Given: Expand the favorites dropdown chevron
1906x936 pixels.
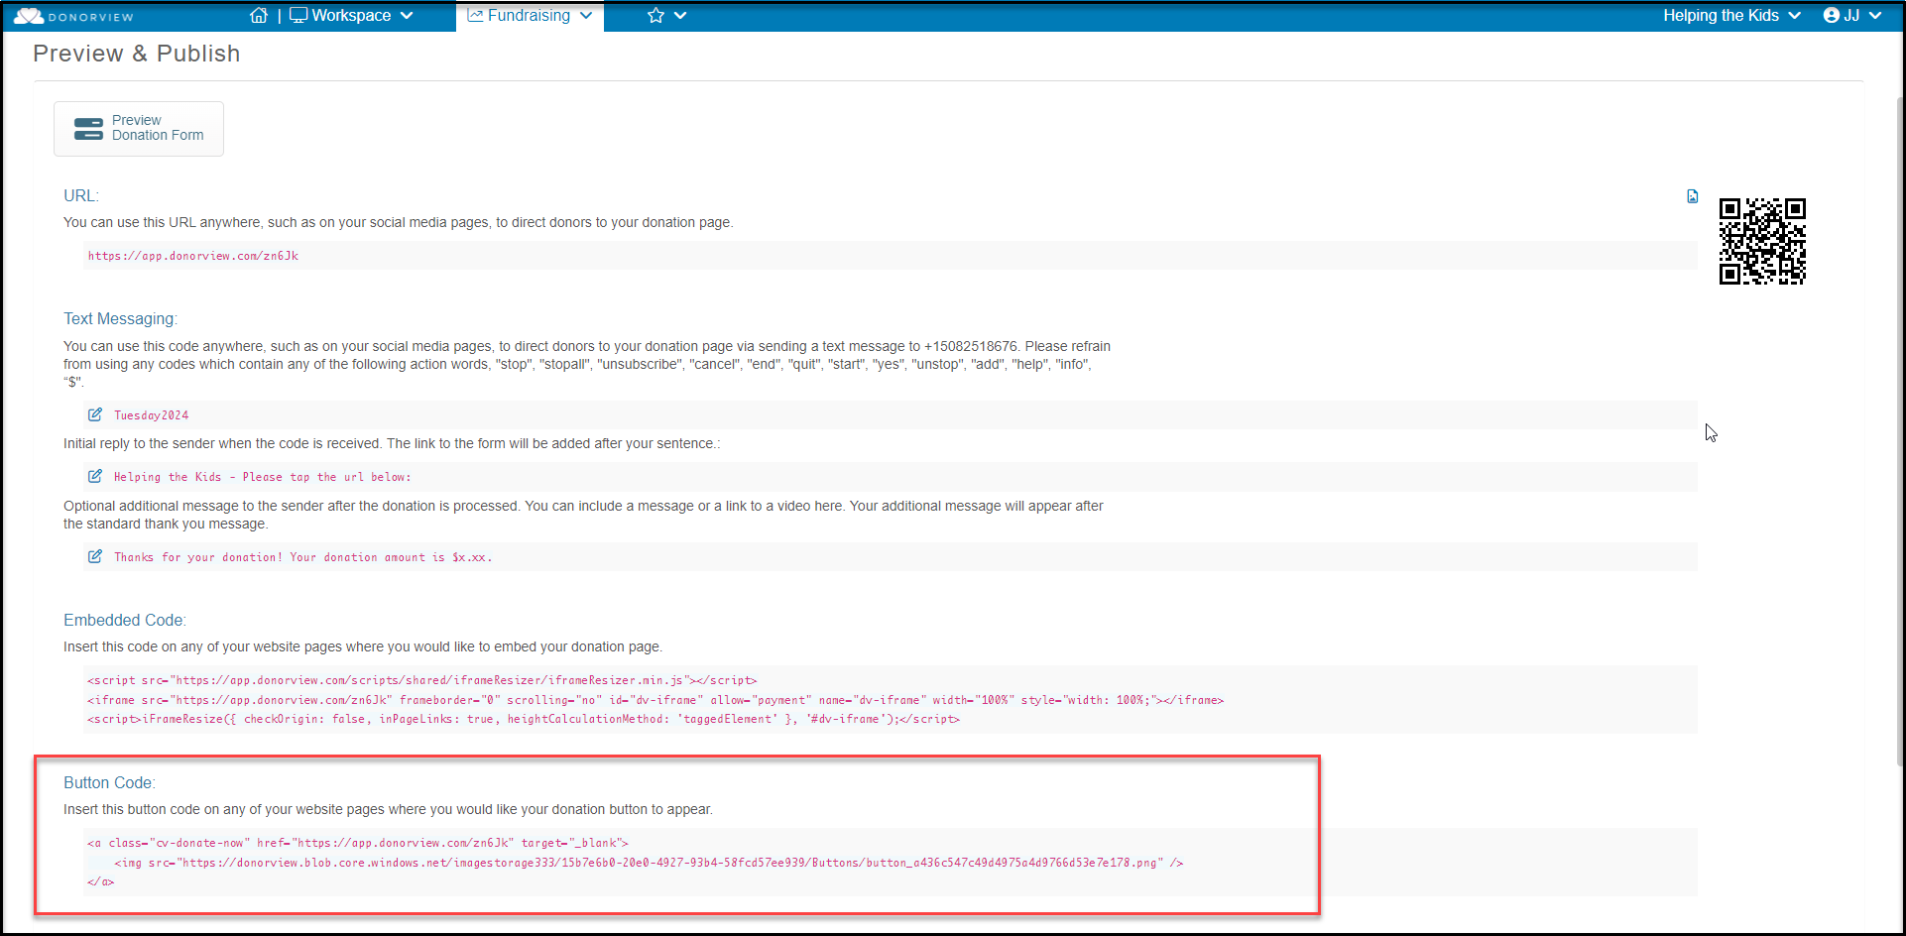Looking at the screenshot, I should [680, 16].
